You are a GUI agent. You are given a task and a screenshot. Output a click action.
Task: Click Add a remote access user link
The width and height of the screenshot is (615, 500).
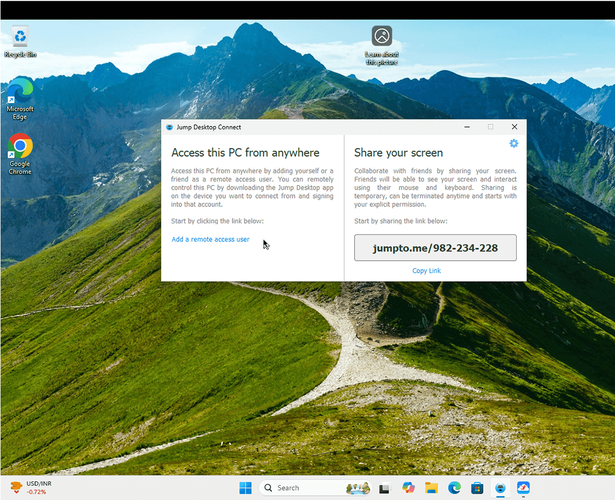click(x=210, y=239)
